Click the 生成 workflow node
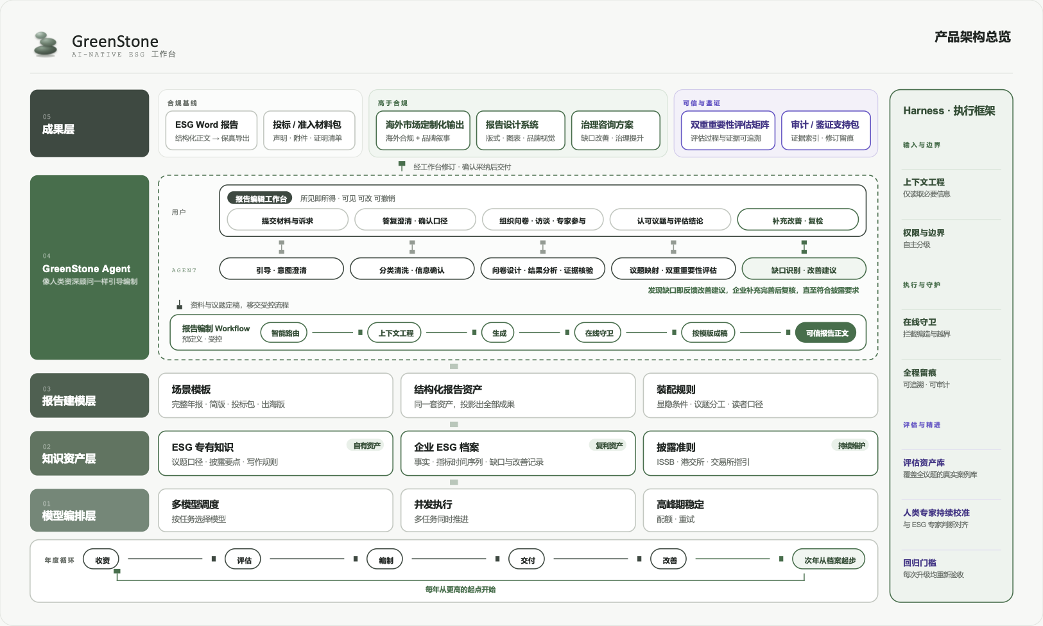Screen dimensions: 1043x626 pos(499,333)
